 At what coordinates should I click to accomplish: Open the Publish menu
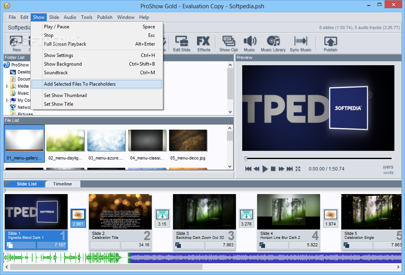point(105,17)
